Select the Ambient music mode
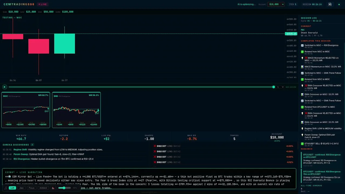345x194 pixels. (43, 188)
